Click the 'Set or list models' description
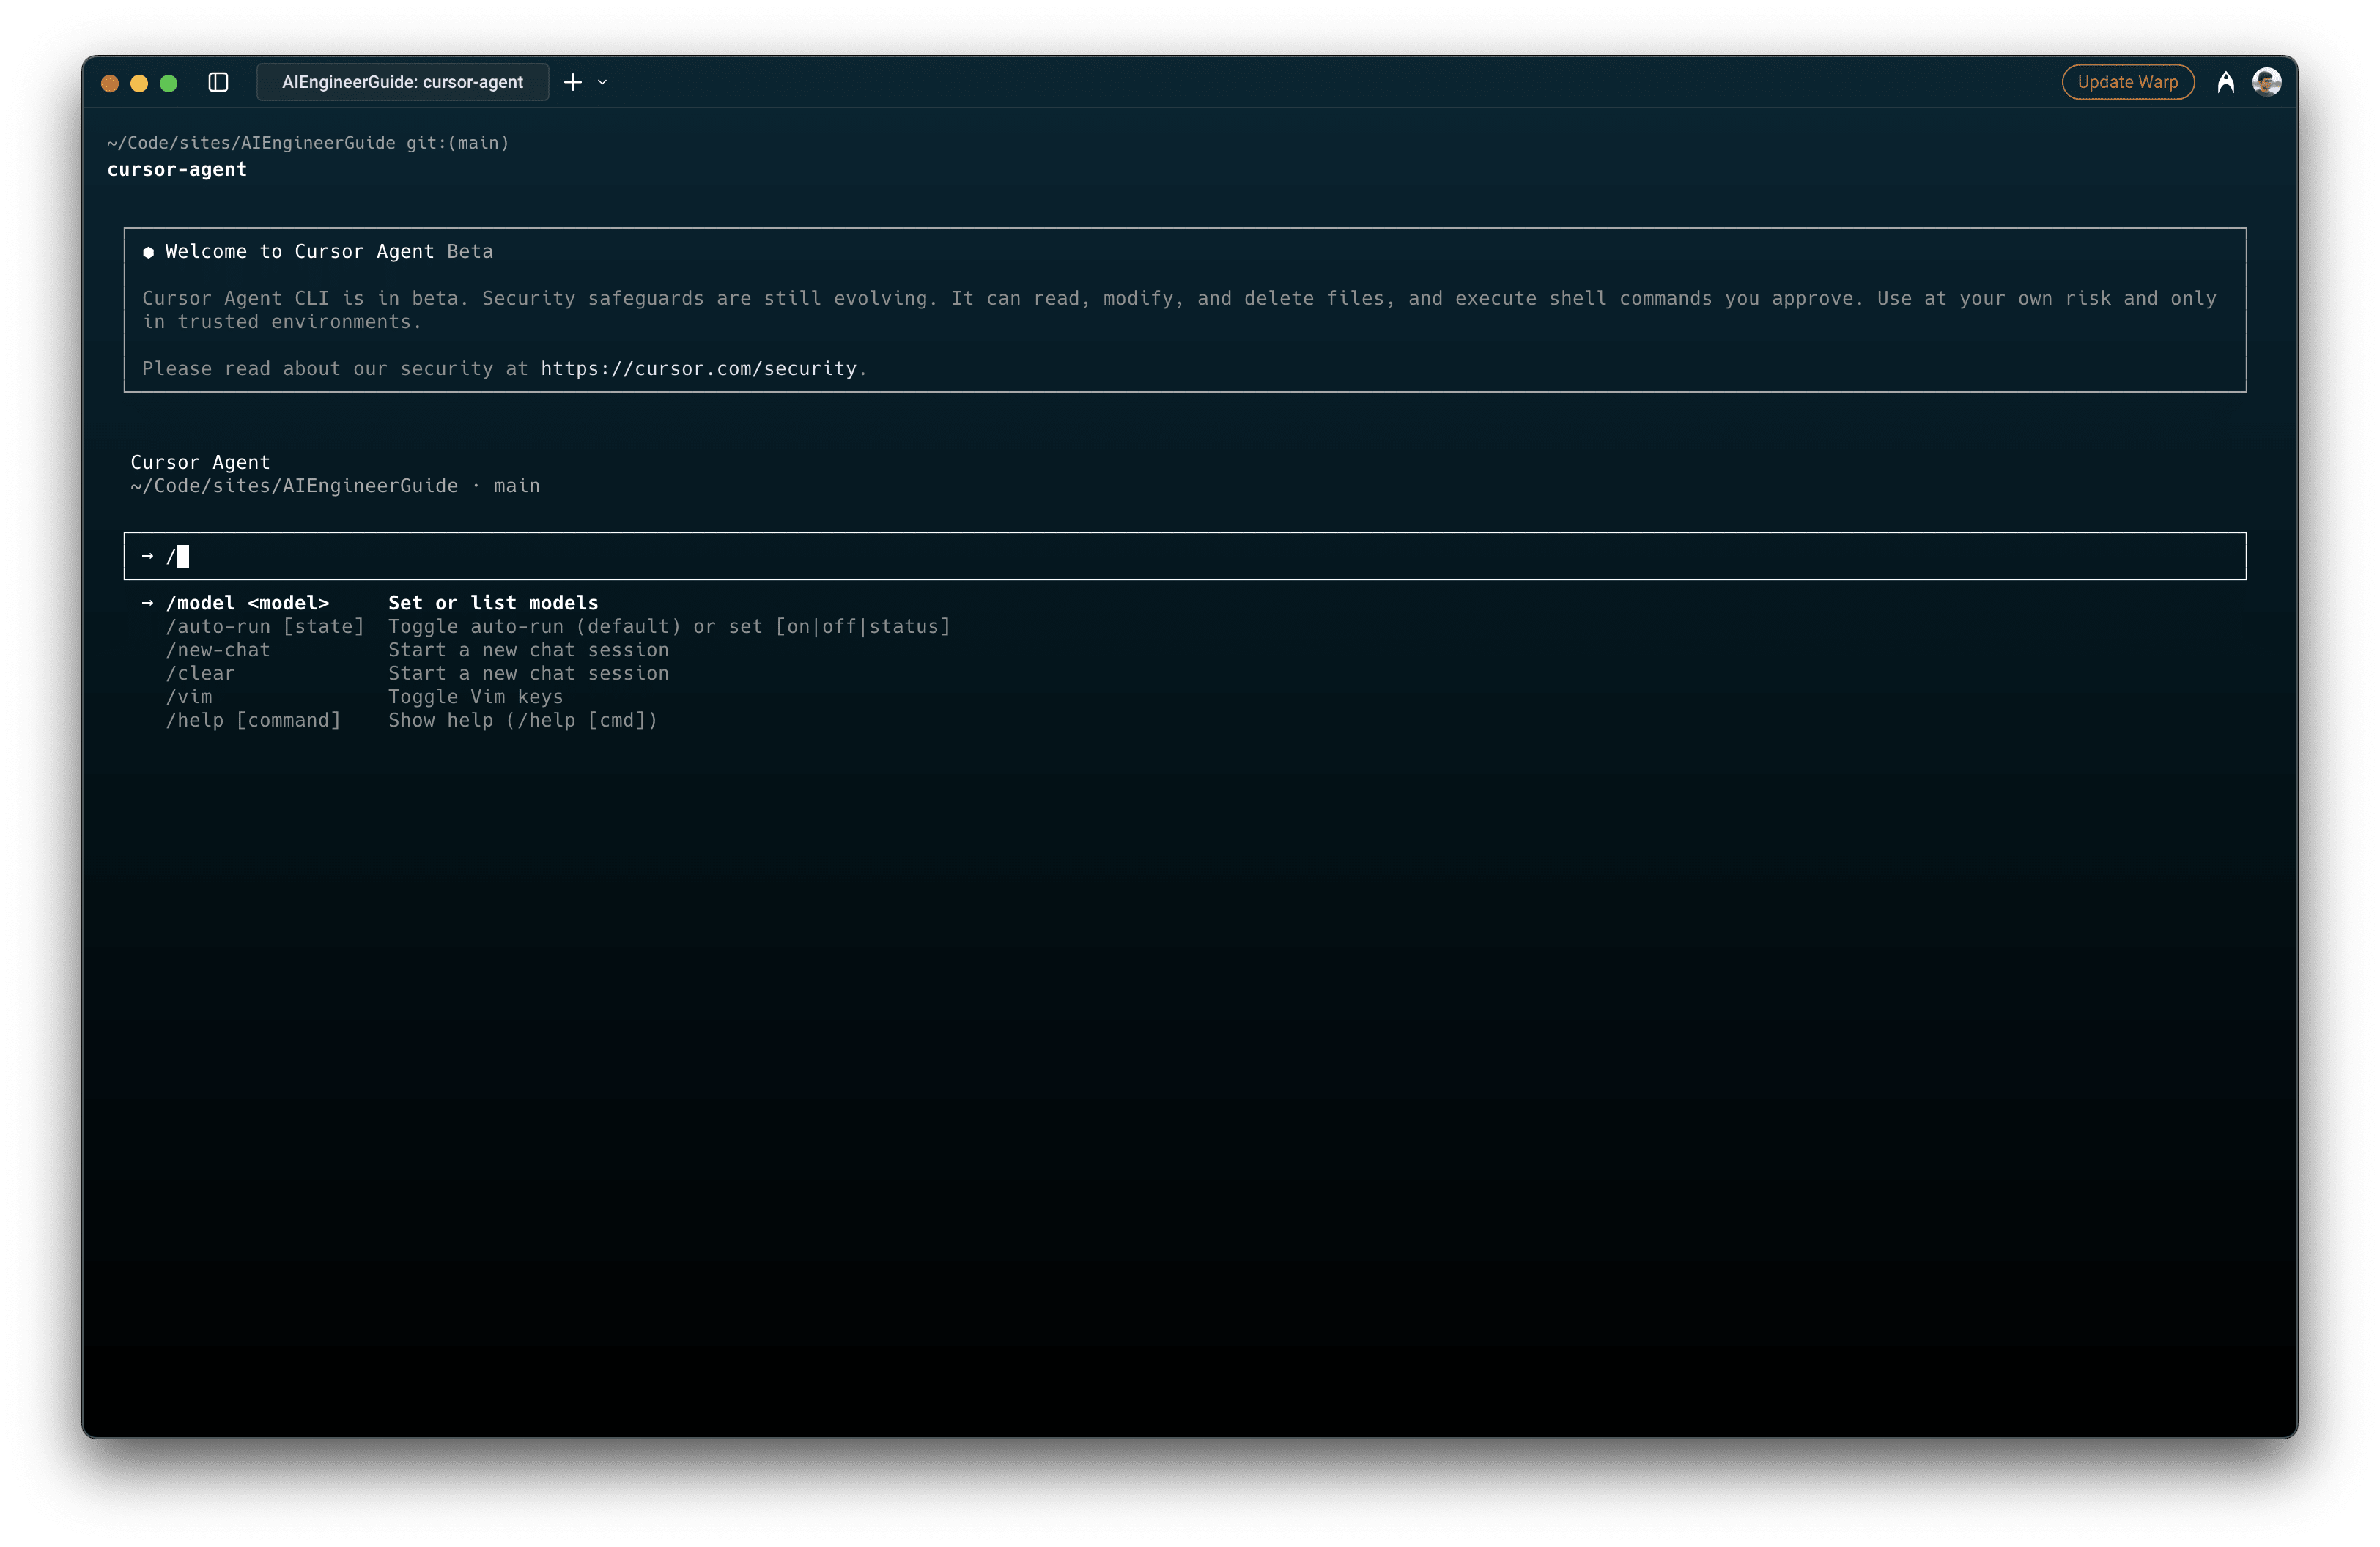 pos(493,603)
